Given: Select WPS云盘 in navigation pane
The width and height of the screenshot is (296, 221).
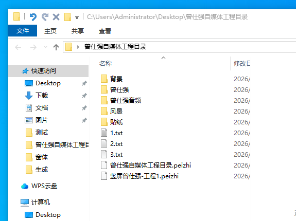Looking at the screenshot, I should (x=44, y=186).
